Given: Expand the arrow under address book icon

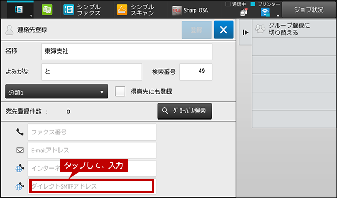Looking at the screenshot, I should pyautogui.click(x=31, y=16).
